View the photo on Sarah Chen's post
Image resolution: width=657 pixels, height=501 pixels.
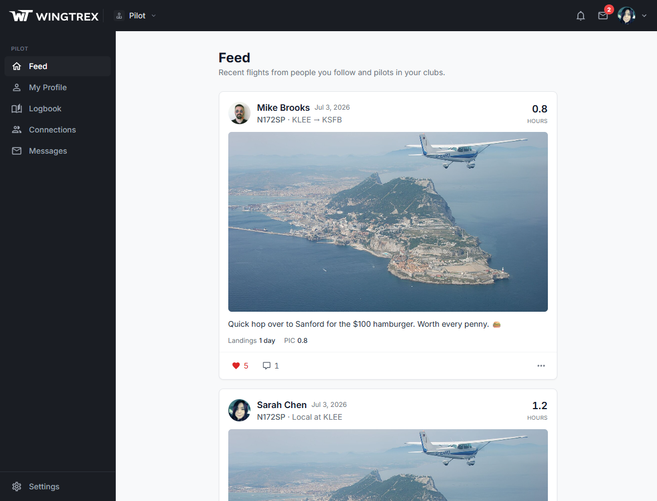coord(388,465)
